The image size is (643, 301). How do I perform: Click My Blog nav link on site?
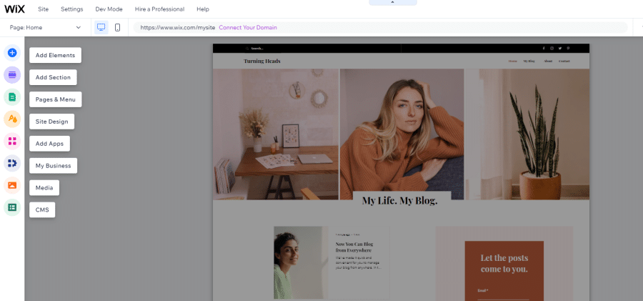click(x=529, y=61)
